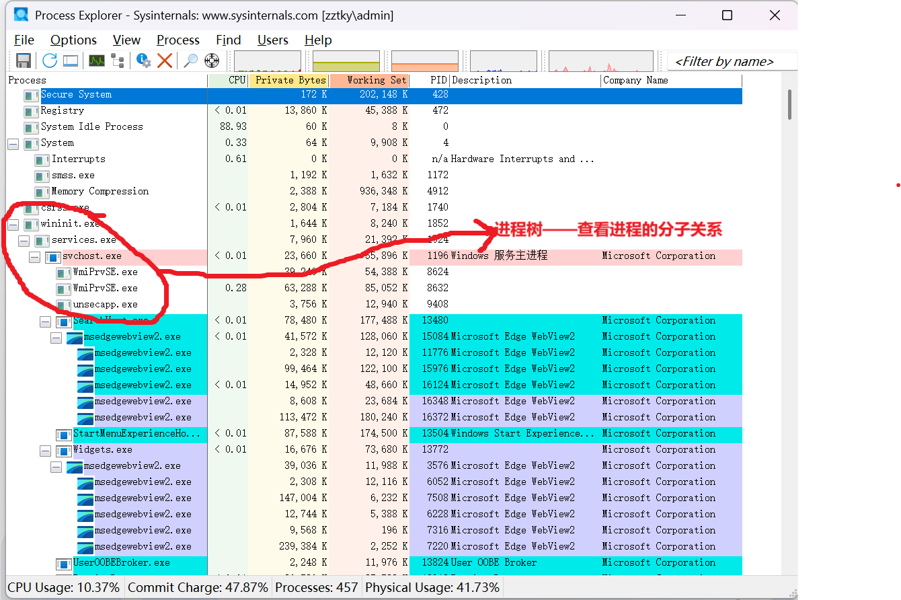Click the Interrupts process icon
The width and height of the screenshot is (901, 600).
coord(42,159)
